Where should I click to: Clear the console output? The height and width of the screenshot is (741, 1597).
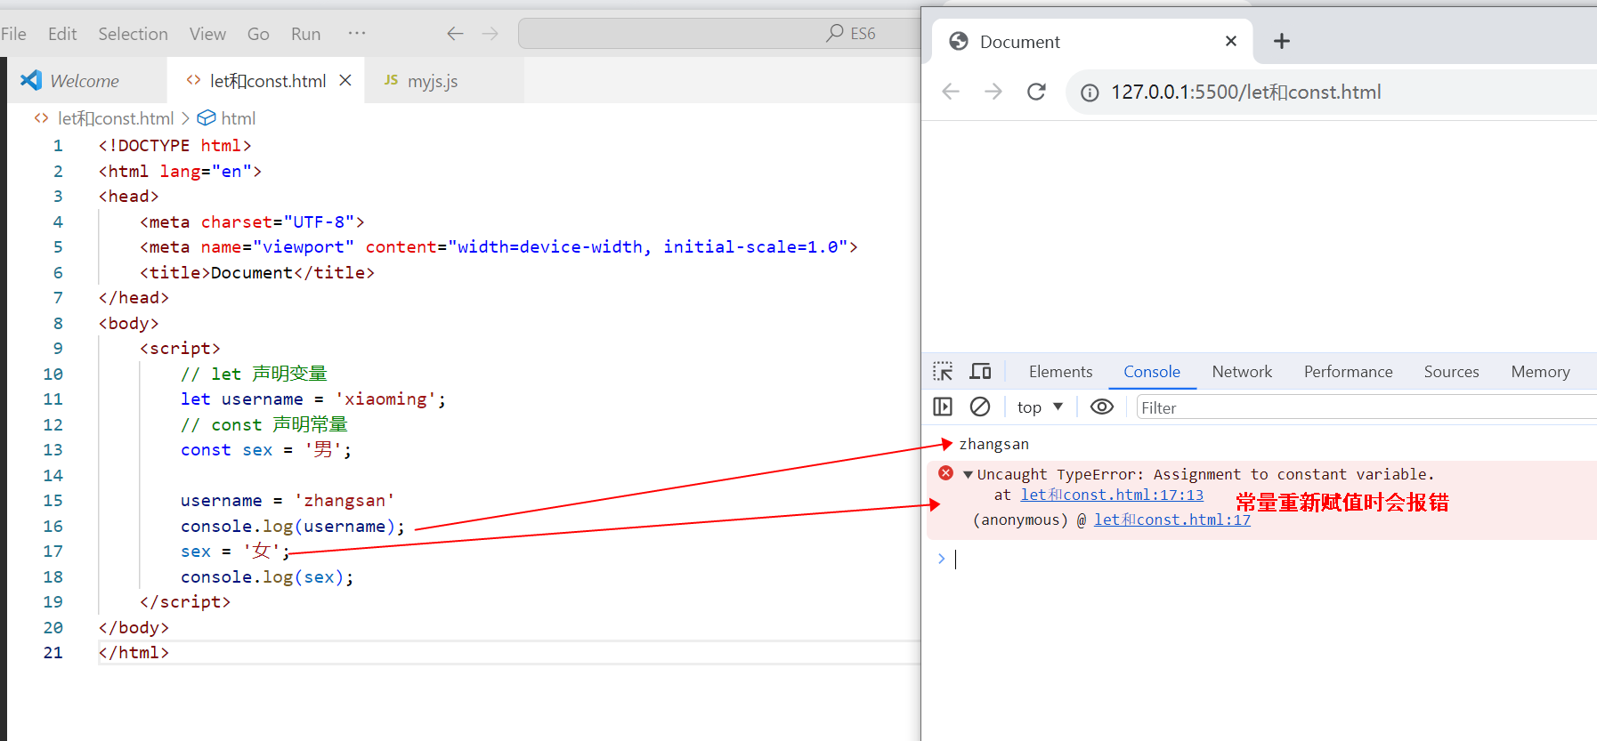(980, 407)
